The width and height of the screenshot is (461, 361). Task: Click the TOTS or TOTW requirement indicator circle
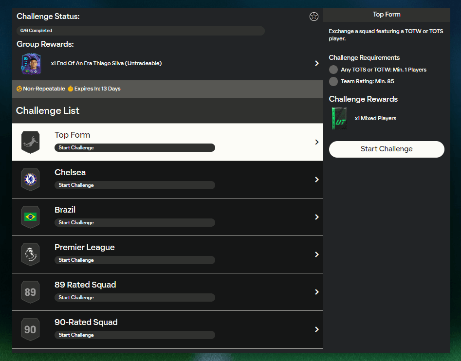coord(333,70)
